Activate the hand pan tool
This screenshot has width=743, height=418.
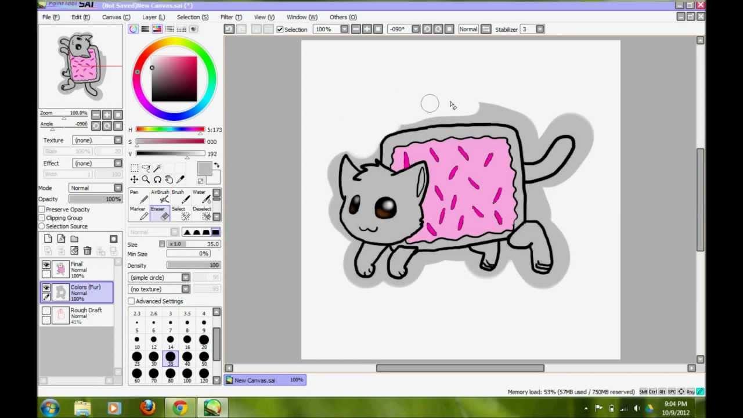pos(169,180)
